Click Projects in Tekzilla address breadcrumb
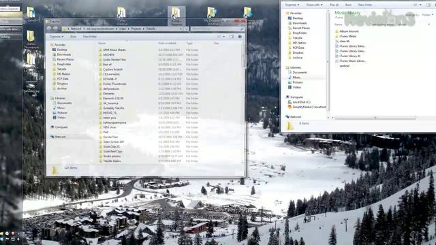This screenshot has height=245, width=436. pos(136,29)
